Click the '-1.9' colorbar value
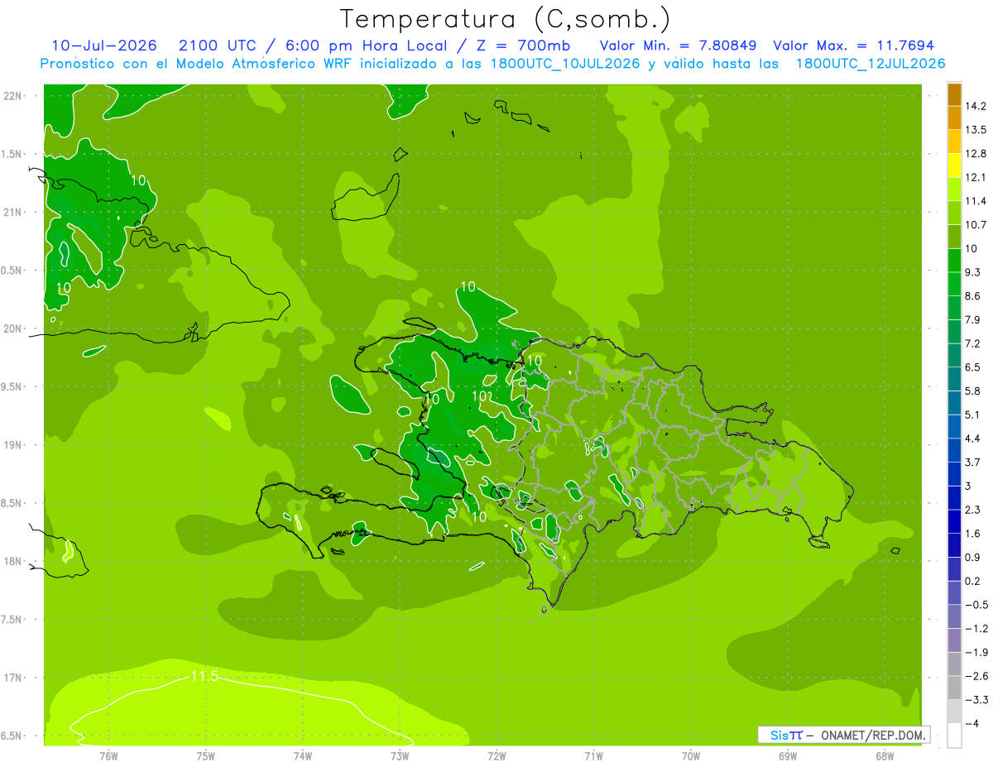993x767 pixels. (x=976, y=652)
